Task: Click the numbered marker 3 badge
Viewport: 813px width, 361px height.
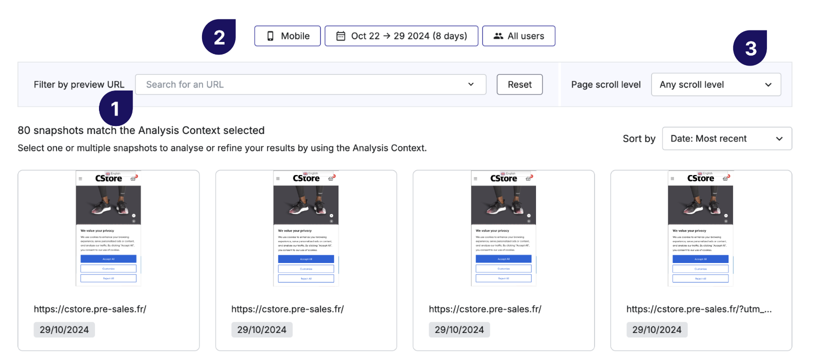Action: click(x=750, y=48)
